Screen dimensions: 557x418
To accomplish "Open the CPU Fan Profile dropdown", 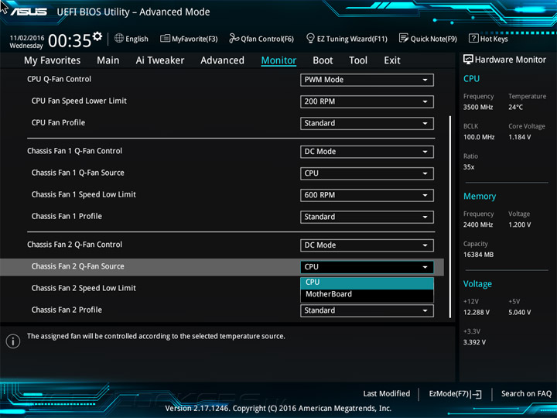I will pyautogui.click(x=367, y=123).
